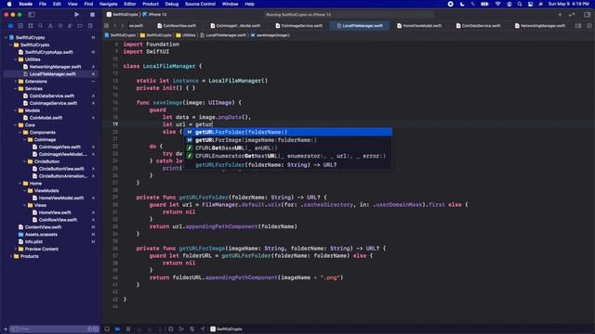Choose getURLForImage(imageName:folderName:) autocomplete suggestion
Screen dimensions: 595x334
tap(287, 140)
